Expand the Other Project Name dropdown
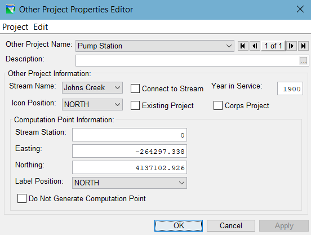Viewport: 311px width, 235px height. click(155, 46)
